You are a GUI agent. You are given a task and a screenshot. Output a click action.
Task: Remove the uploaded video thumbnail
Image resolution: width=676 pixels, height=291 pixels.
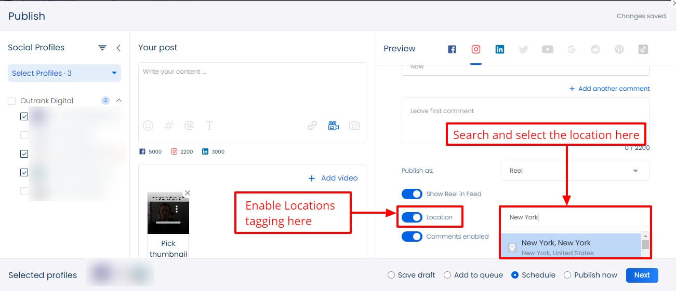click(188, 193)
